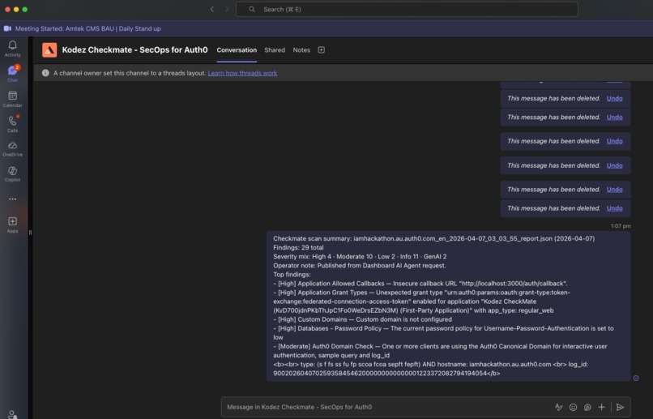Launch Copilot from the sidebar
This screenshot has height=419, width=653.
(12, 173)
